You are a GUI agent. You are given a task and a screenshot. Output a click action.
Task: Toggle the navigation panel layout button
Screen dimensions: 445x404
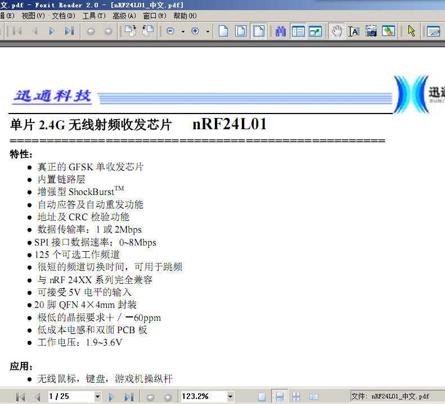(x=298, y=31)
